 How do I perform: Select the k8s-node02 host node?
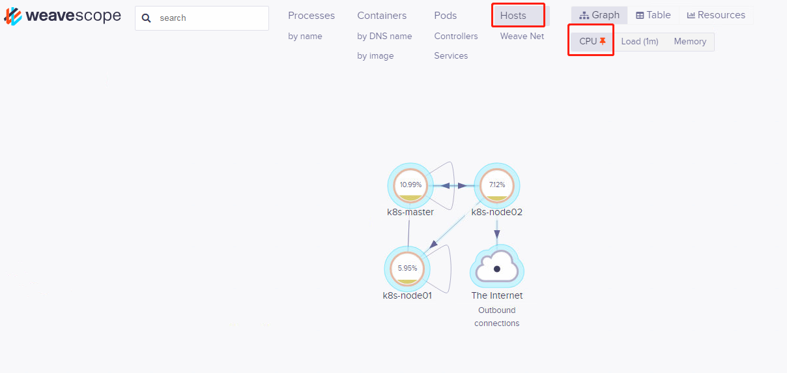coord(497,185)
